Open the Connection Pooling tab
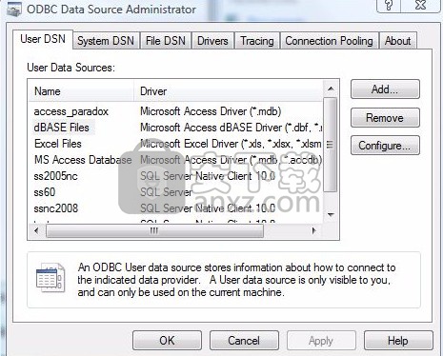 329,41
